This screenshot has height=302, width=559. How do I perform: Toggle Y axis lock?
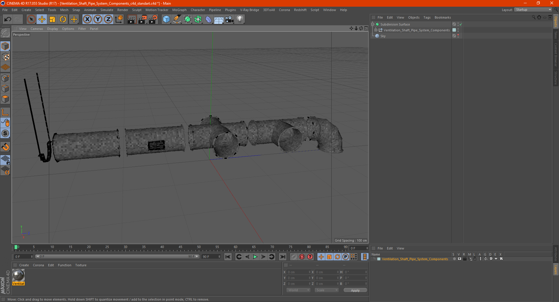click(x=98, y=19)
